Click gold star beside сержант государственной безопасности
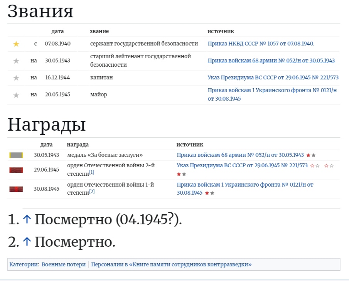Viewport: 349px width, 281px height. tap(16, 44)
